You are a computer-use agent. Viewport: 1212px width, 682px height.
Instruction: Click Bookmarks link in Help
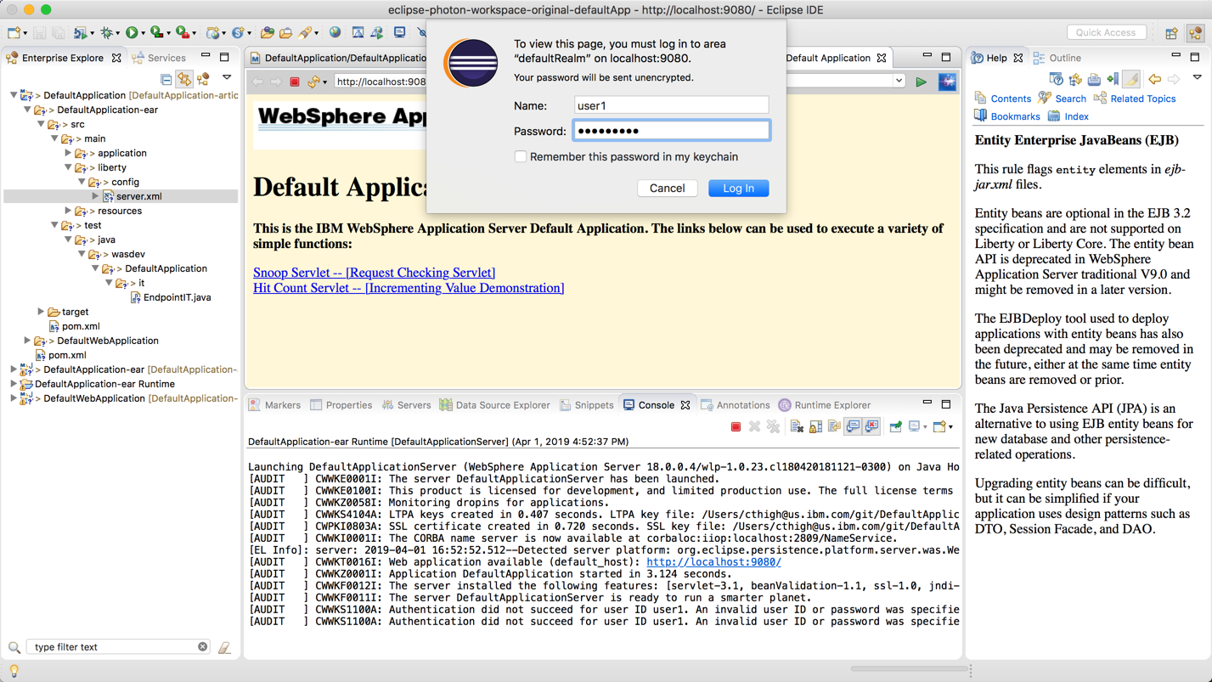(x=1015, y=116)
